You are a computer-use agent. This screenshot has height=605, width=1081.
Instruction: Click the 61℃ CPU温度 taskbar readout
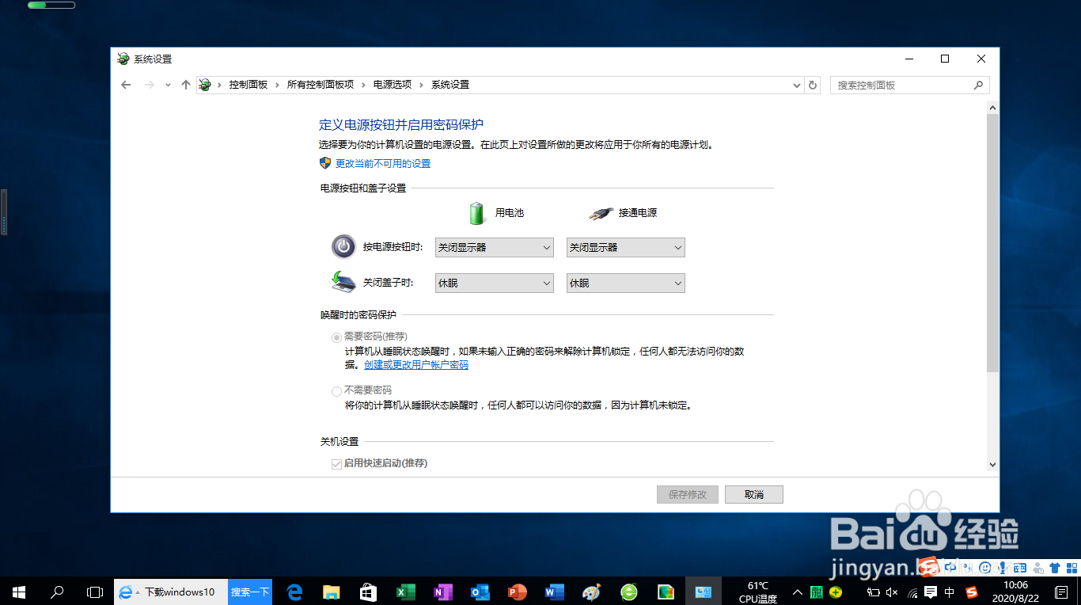(758, 592)
